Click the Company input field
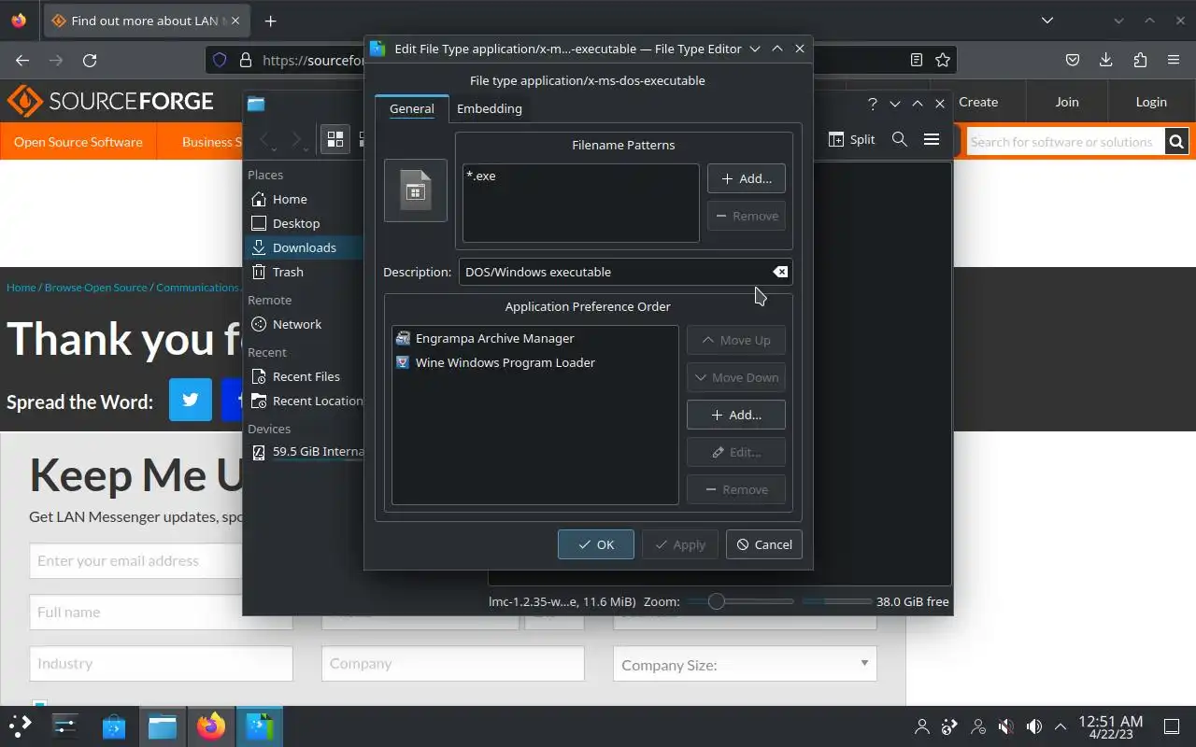1196x747 pixels. (453, 664)
